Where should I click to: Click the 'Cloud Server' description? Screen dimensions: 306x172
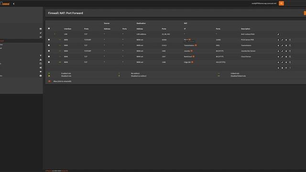click(x=246, y=57)
